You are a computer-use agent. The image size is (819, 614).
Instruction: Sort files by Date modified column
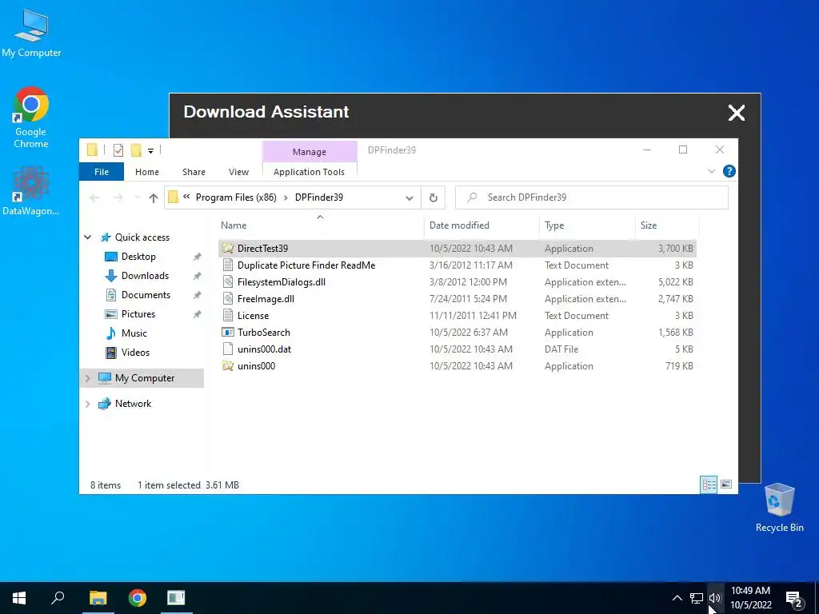click(481, 225)
